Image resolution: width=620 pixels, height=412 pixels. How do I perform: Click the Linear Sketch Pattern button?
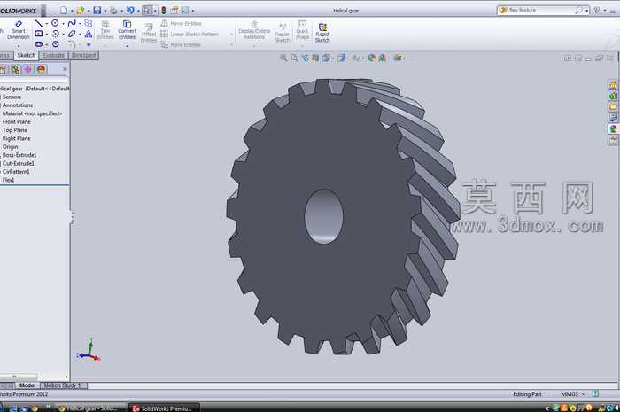tap(190, 35)
